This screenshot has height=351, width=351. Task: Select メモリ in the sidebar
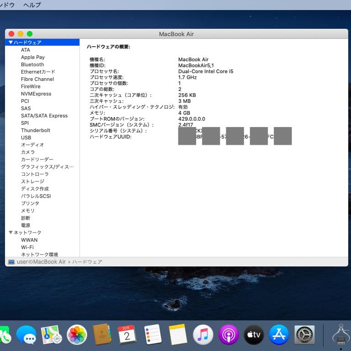tap(28, 211)
